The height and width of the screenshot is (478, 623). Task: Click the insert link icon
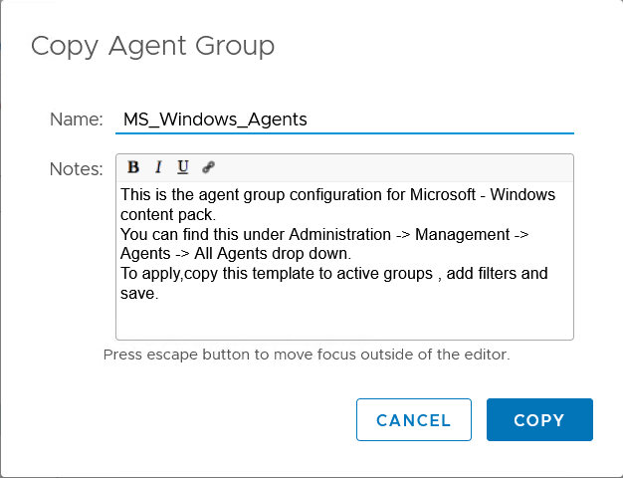[x=208, y=167]
